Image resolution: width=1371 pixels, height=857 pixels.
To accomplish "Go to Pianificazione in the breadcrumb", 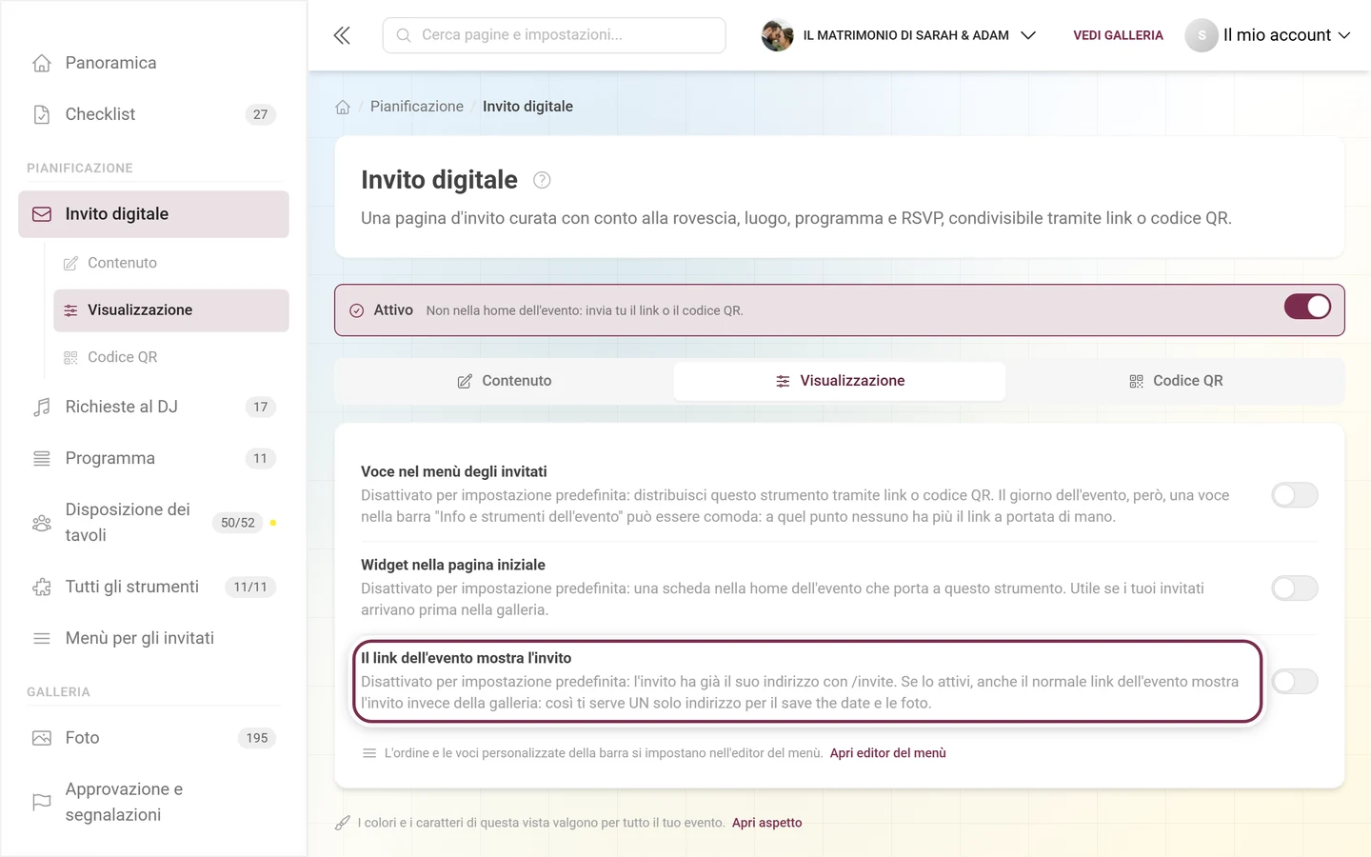I will coord(417,107).
